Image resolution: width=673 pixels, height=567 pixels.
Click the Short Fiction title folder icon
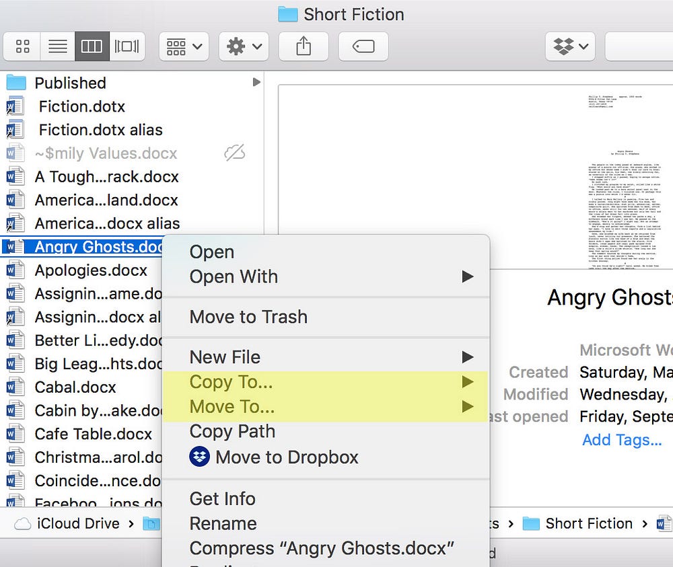(x=287, y=14)
